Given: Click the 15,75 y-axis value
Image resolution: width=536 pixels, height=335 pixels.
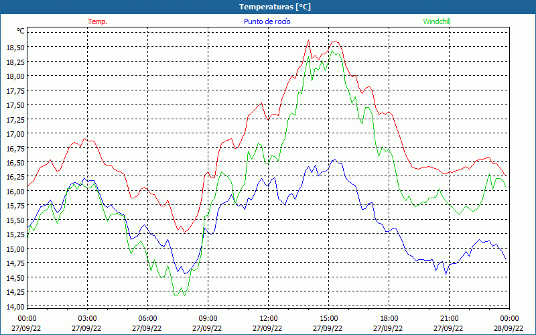Looking at the screenshot, I should coord(15,206).
